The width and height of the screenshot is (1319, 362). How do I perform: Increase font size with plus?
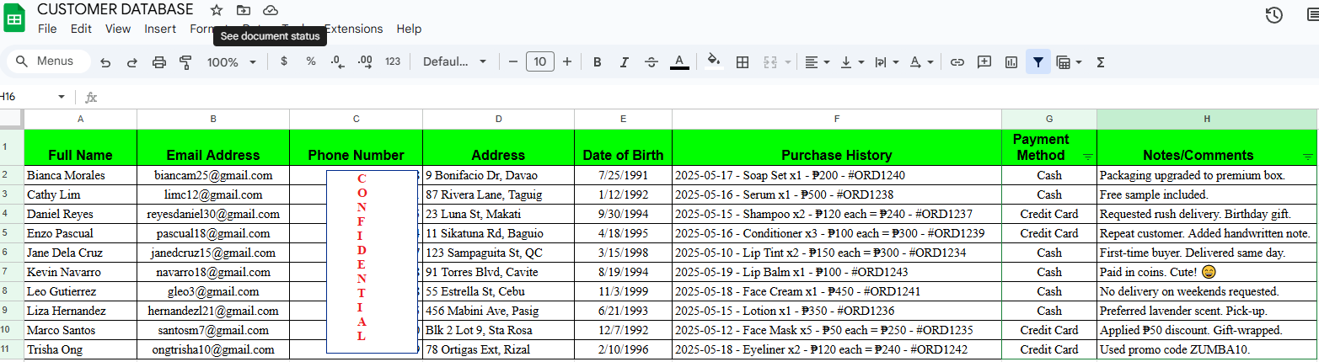coord(567,61)
